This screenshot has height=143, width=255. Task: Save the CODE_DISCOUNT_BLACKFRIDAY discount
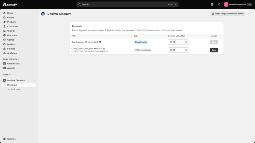coord(214,50)
